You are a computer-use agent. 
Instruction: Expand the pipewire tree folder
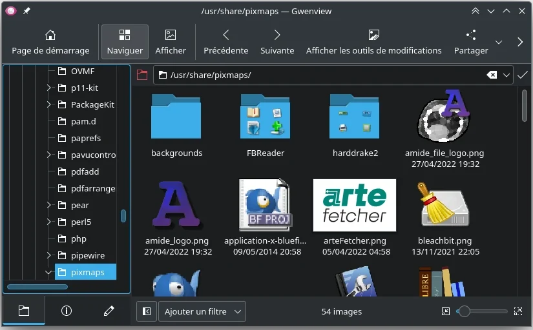(x=48, y=255)
